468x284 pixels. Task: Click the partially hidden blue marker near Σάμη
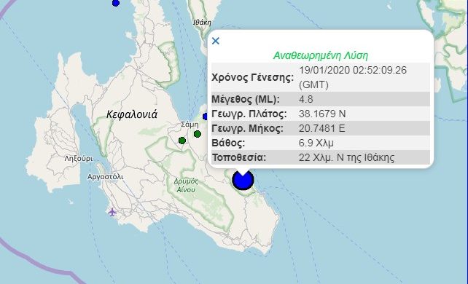(x=205, y=117)
